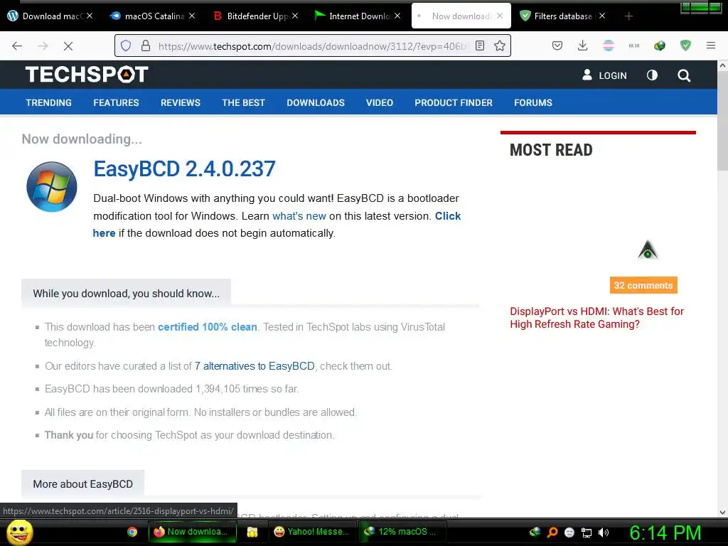Click the Internet Download Manager extension icon
The image size is (728, 546).
click(659, 45)
